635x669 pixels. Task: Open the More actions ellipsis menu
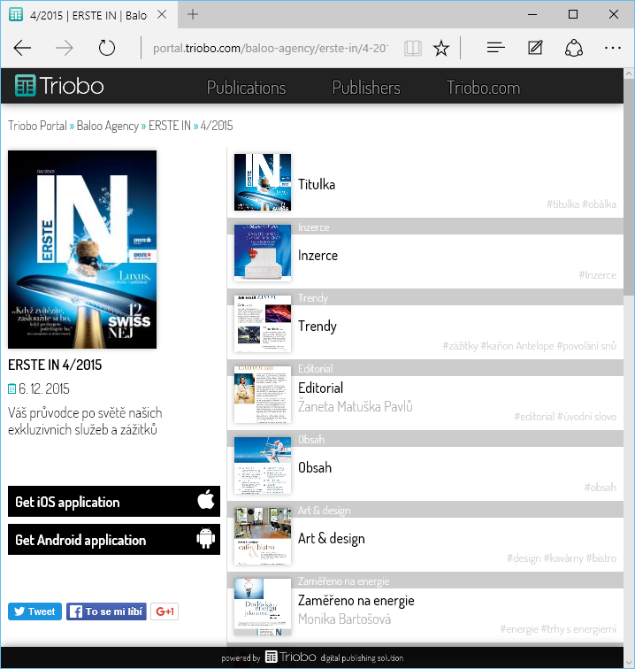(612, 48)
